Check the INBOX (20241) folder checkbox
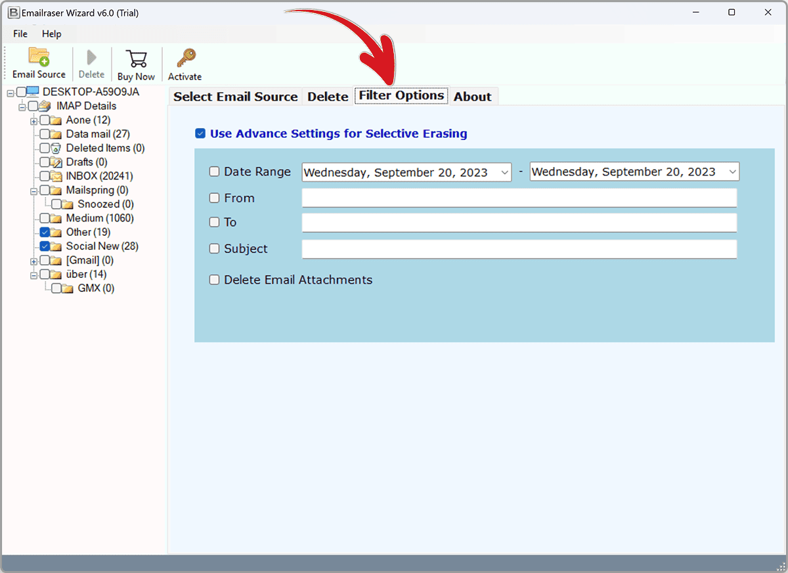Image resolution: width=788 pixels, height=573 pixels. coord(45,176)
